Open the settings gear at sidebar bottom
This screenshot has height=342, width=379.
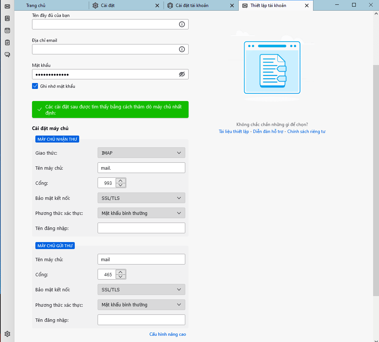point(7,334)
